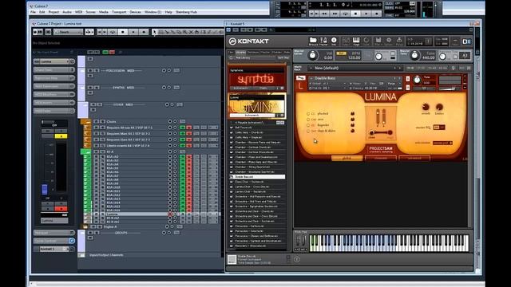This screenshot has height=287, width=511.
Task: Open the Multi Rack New (default) dropdown
Action: tap(355, 68)
